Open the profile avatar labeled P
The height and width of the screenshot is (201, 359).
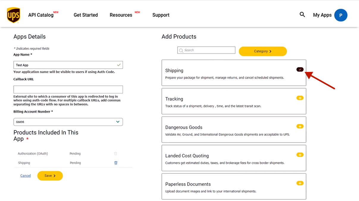[341, 15]
